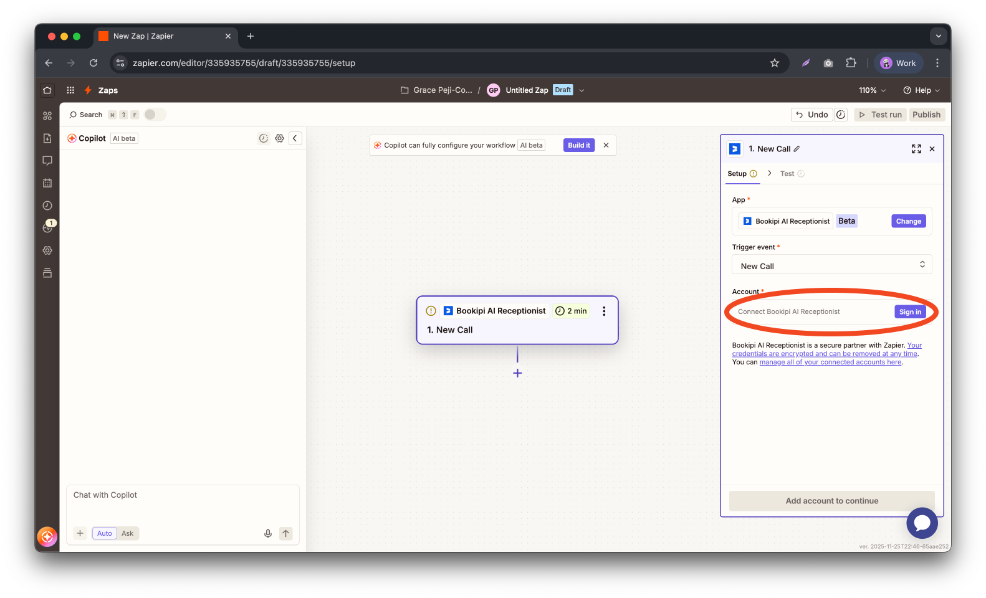The width and height of the screenshot is (986, 598).
Task: Open a new browser tab
Action: [251, 36]
